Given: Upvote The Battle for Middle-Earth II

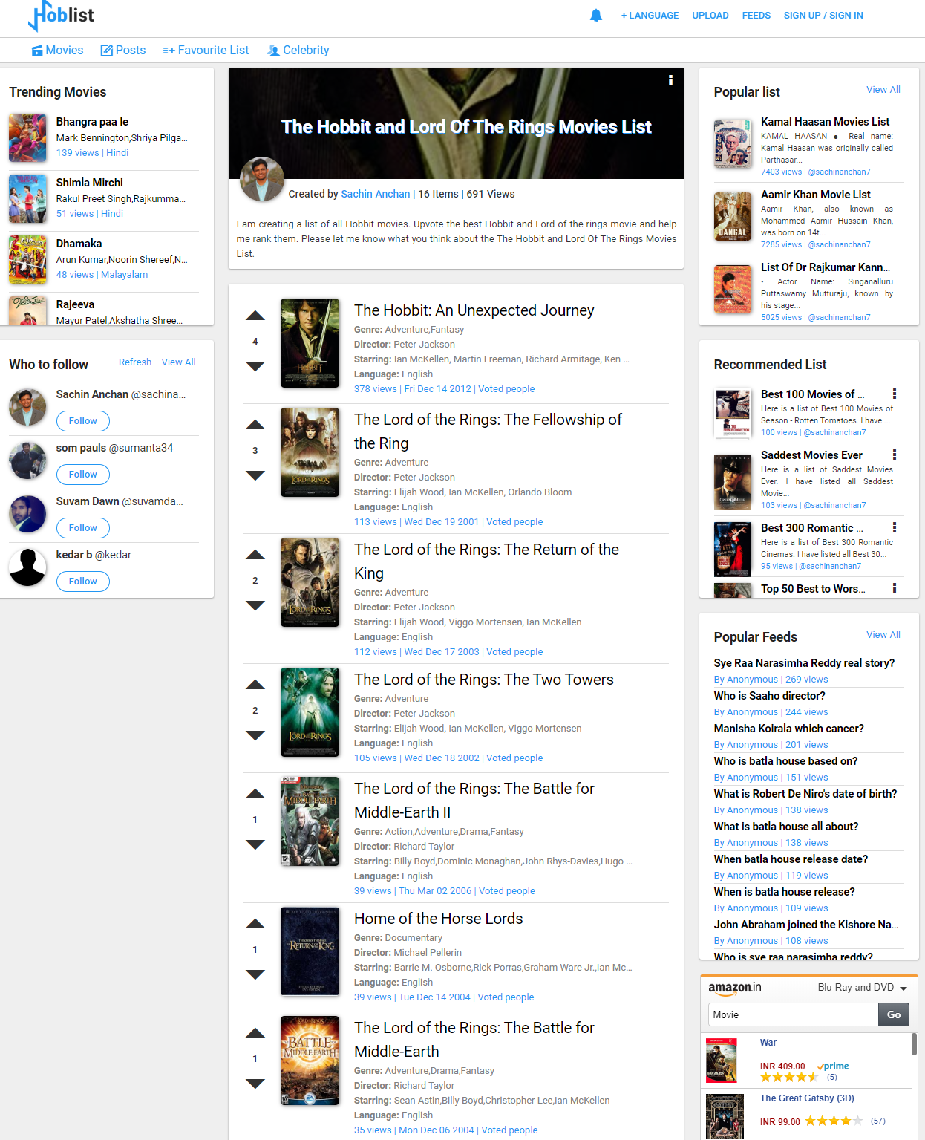Looking at the screenshot, I should [255, 794].
